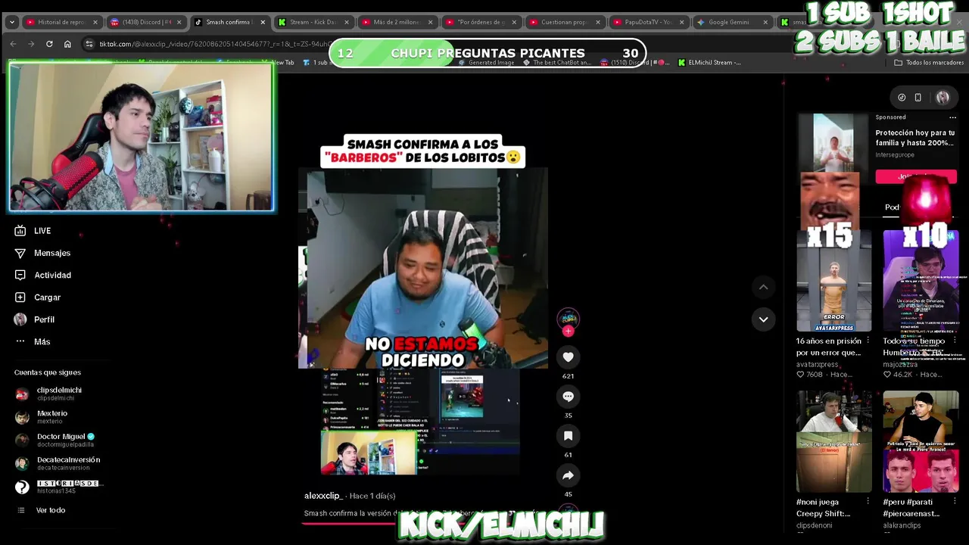
Task: Click the clipsdenoni username
Action: tap(814, 525)
